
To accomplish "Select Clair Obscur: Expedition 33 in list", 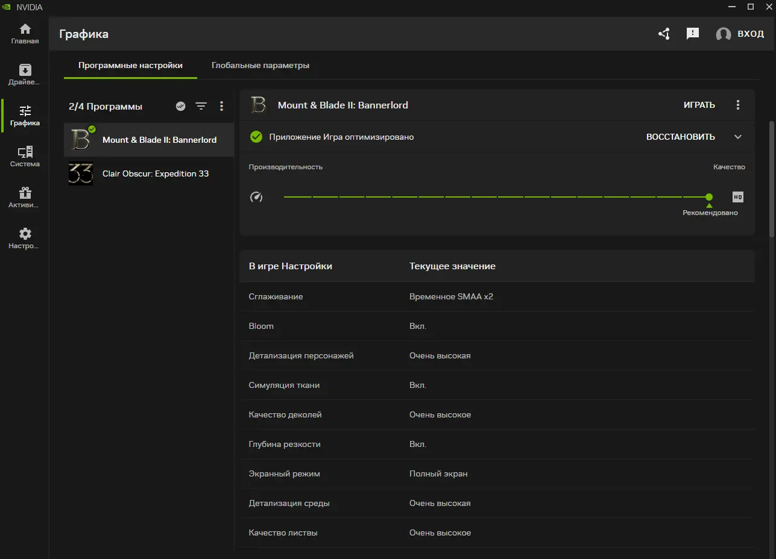I will [149, 173].
